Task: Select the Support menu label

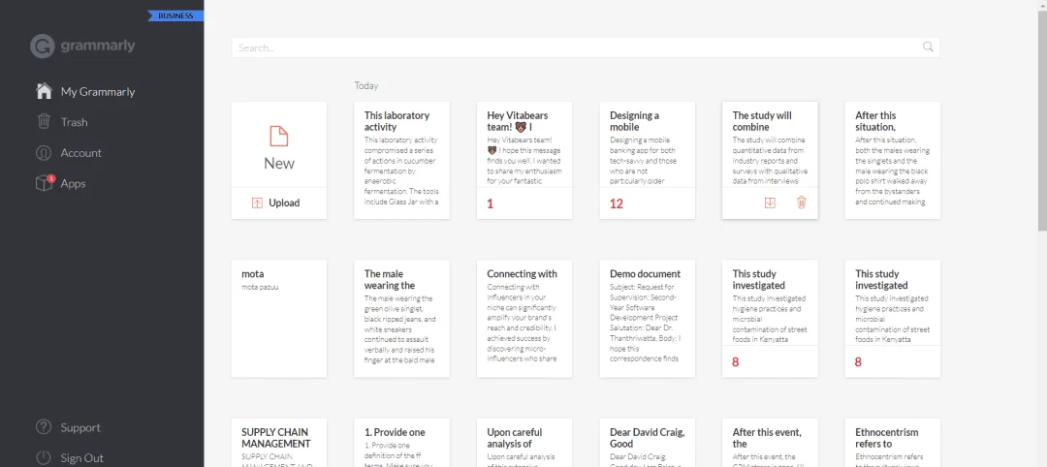Action: (x=80, y=427)
